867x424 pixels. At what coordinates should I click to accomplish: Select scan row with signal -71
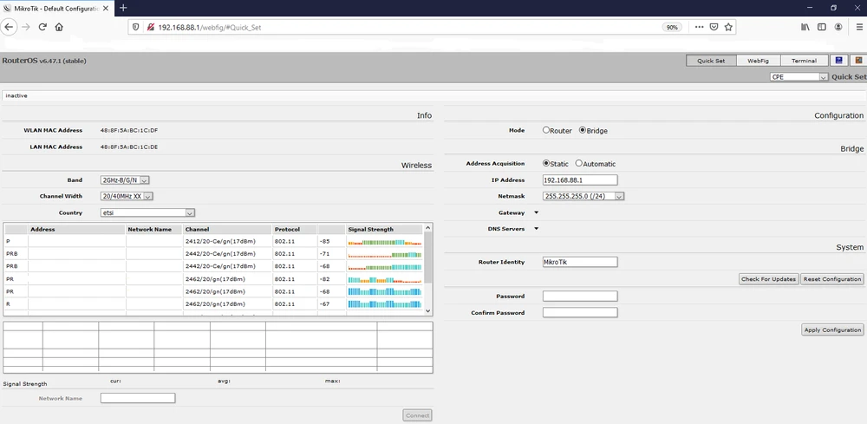[x=214, y=254]
